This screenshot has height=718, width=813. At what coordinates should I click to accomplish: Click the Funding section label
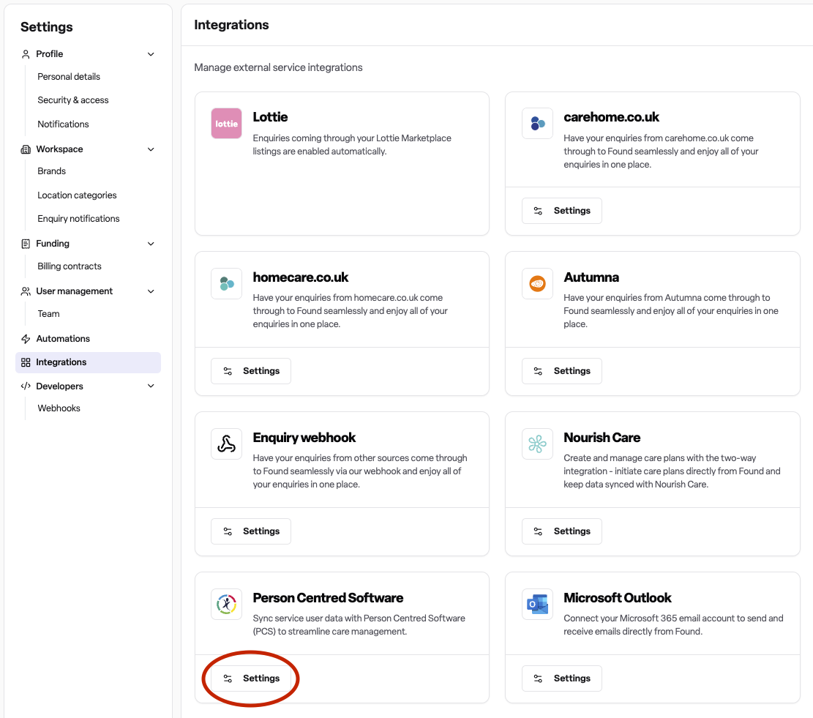tap(53, 244)
